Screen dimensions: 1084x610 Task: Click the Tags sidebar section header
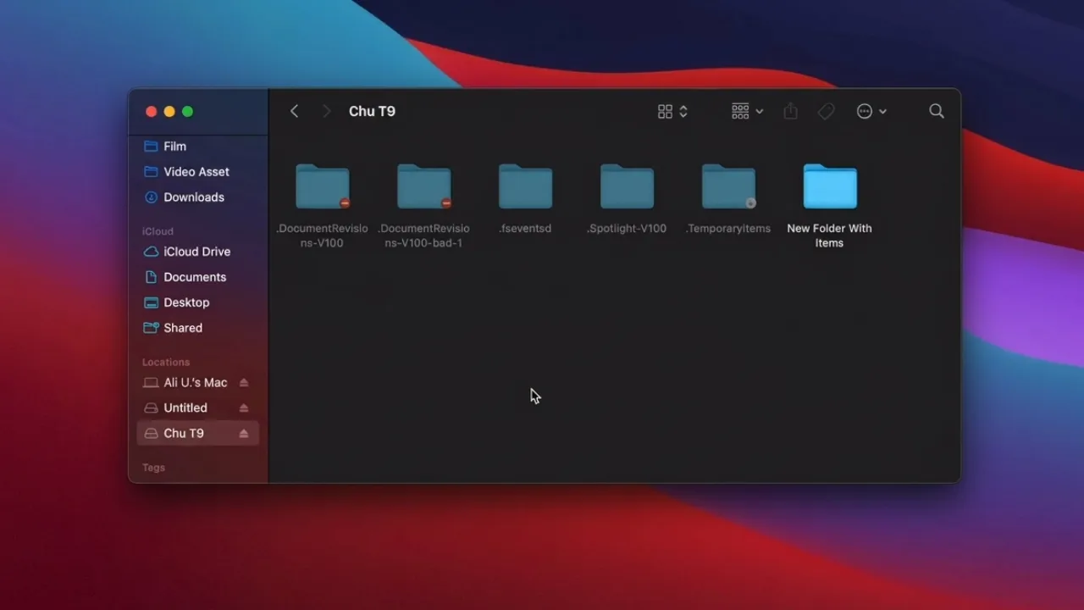(x=153, y=468)
